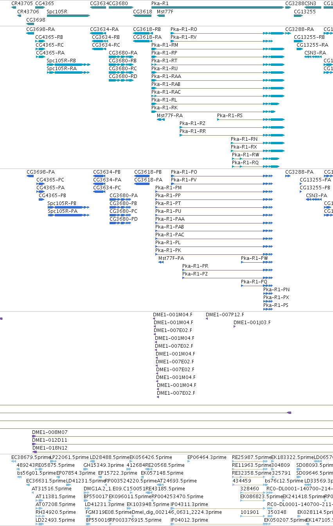Open CDS CSN3-PA

point(317,195)
